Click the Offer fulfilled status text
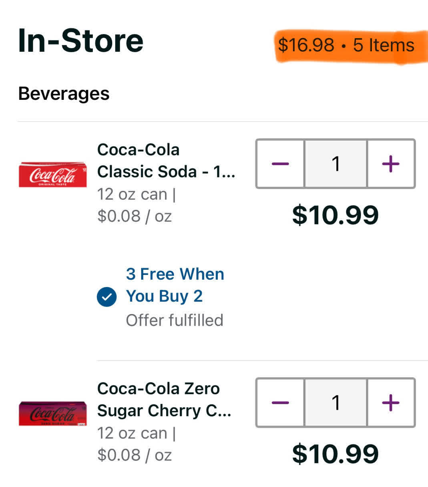 pos(175,320)
